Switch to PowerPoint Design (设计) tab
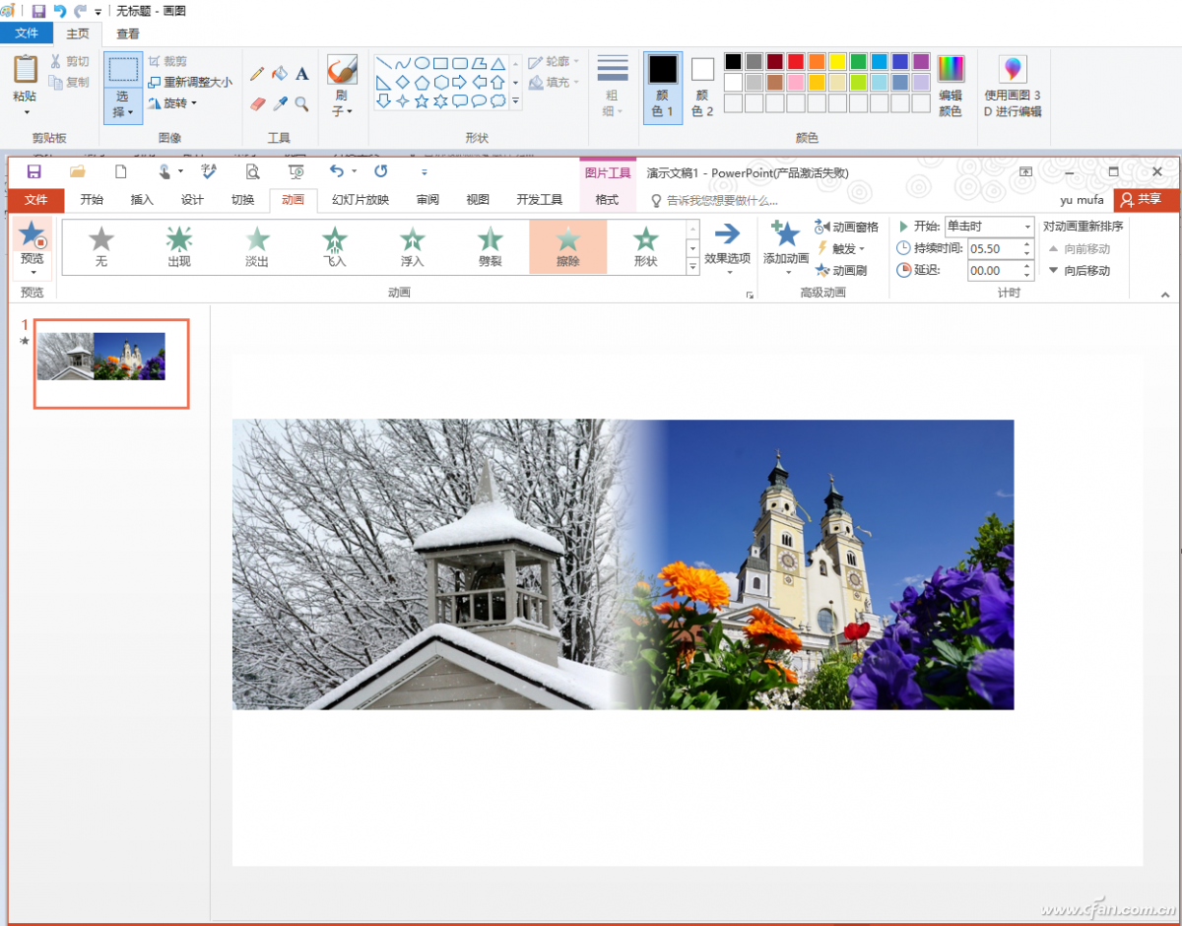The height and width of the screenshot is (926, 1182). coord(192,200)
